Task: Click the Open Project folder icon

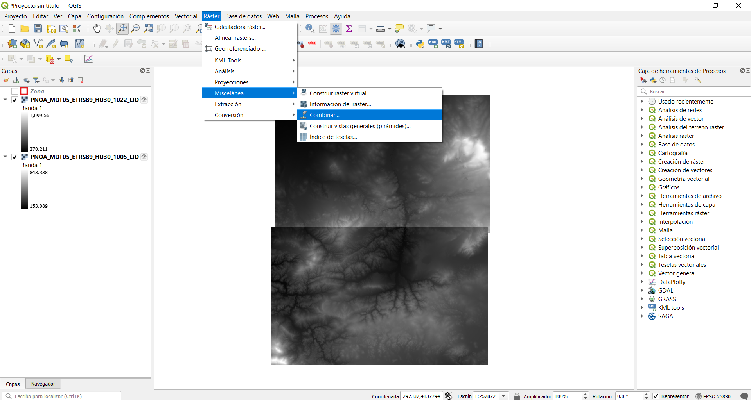Action: tap(25, 29)
